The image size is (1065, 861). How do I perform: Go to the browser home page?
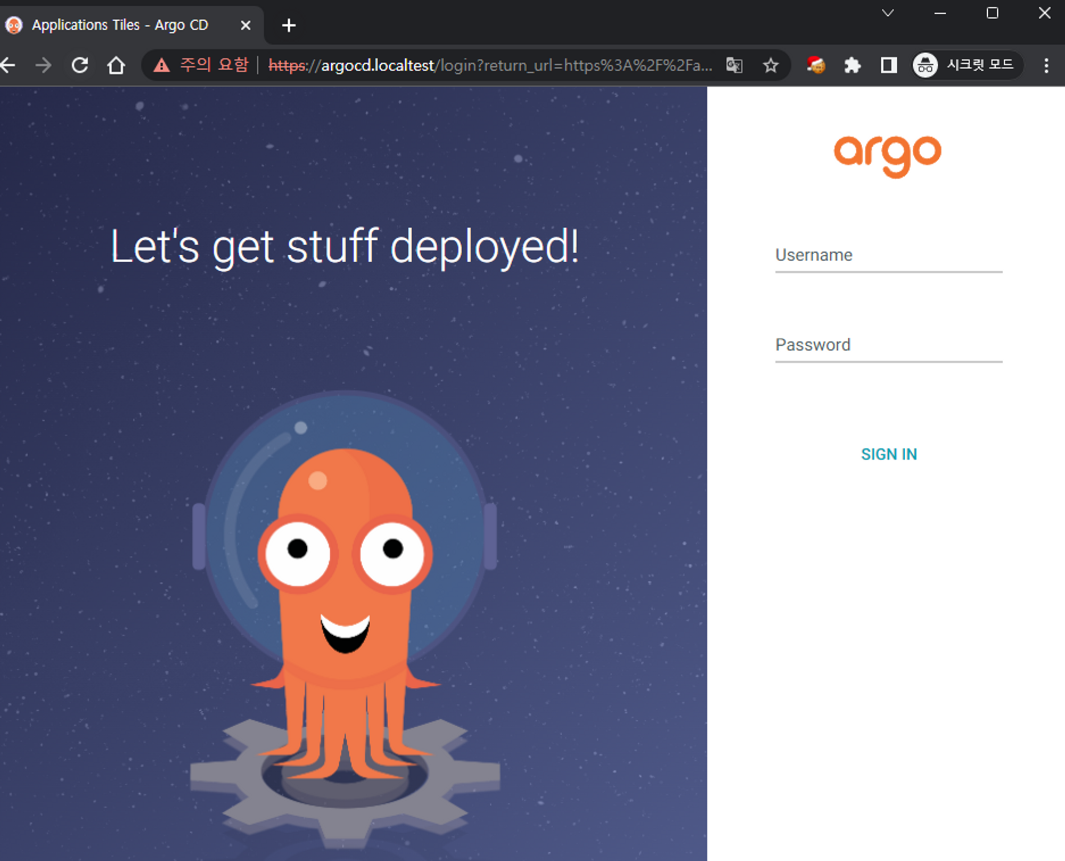(x=116, y=66)
